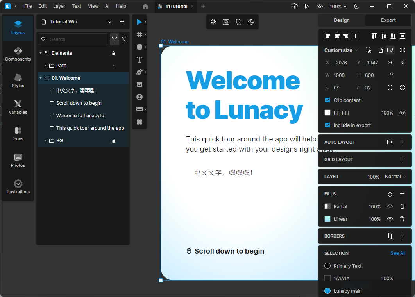
Task: Start prototype preview with play icon
Action: click(307, 6)
